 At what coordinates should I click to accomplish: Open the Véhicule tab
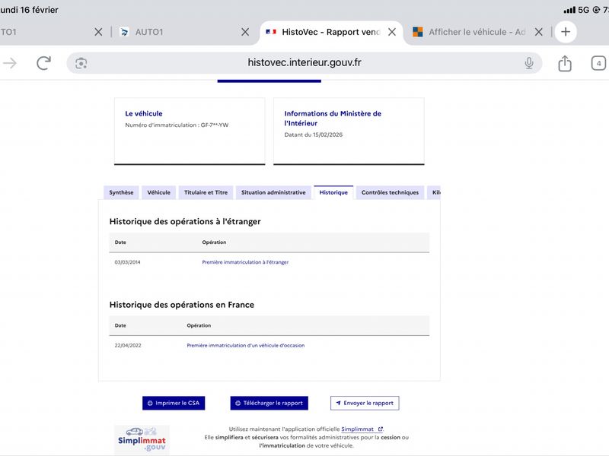158,193
